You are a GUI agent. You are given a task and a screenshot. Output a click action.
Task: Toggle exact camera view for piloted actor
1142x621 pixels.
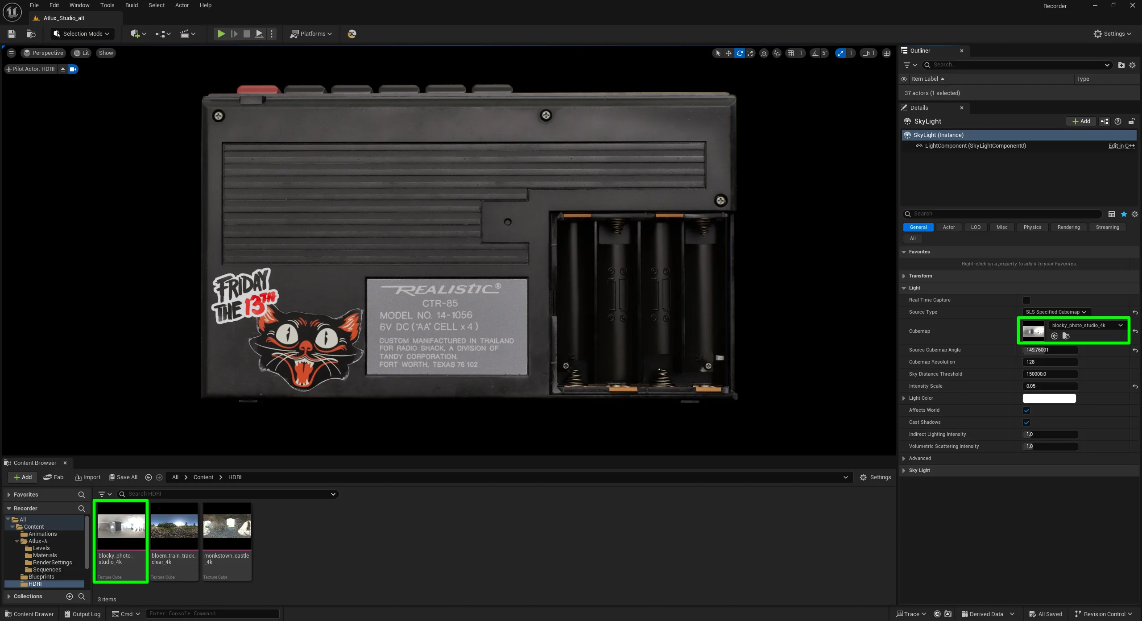click(x=73, y=69)
